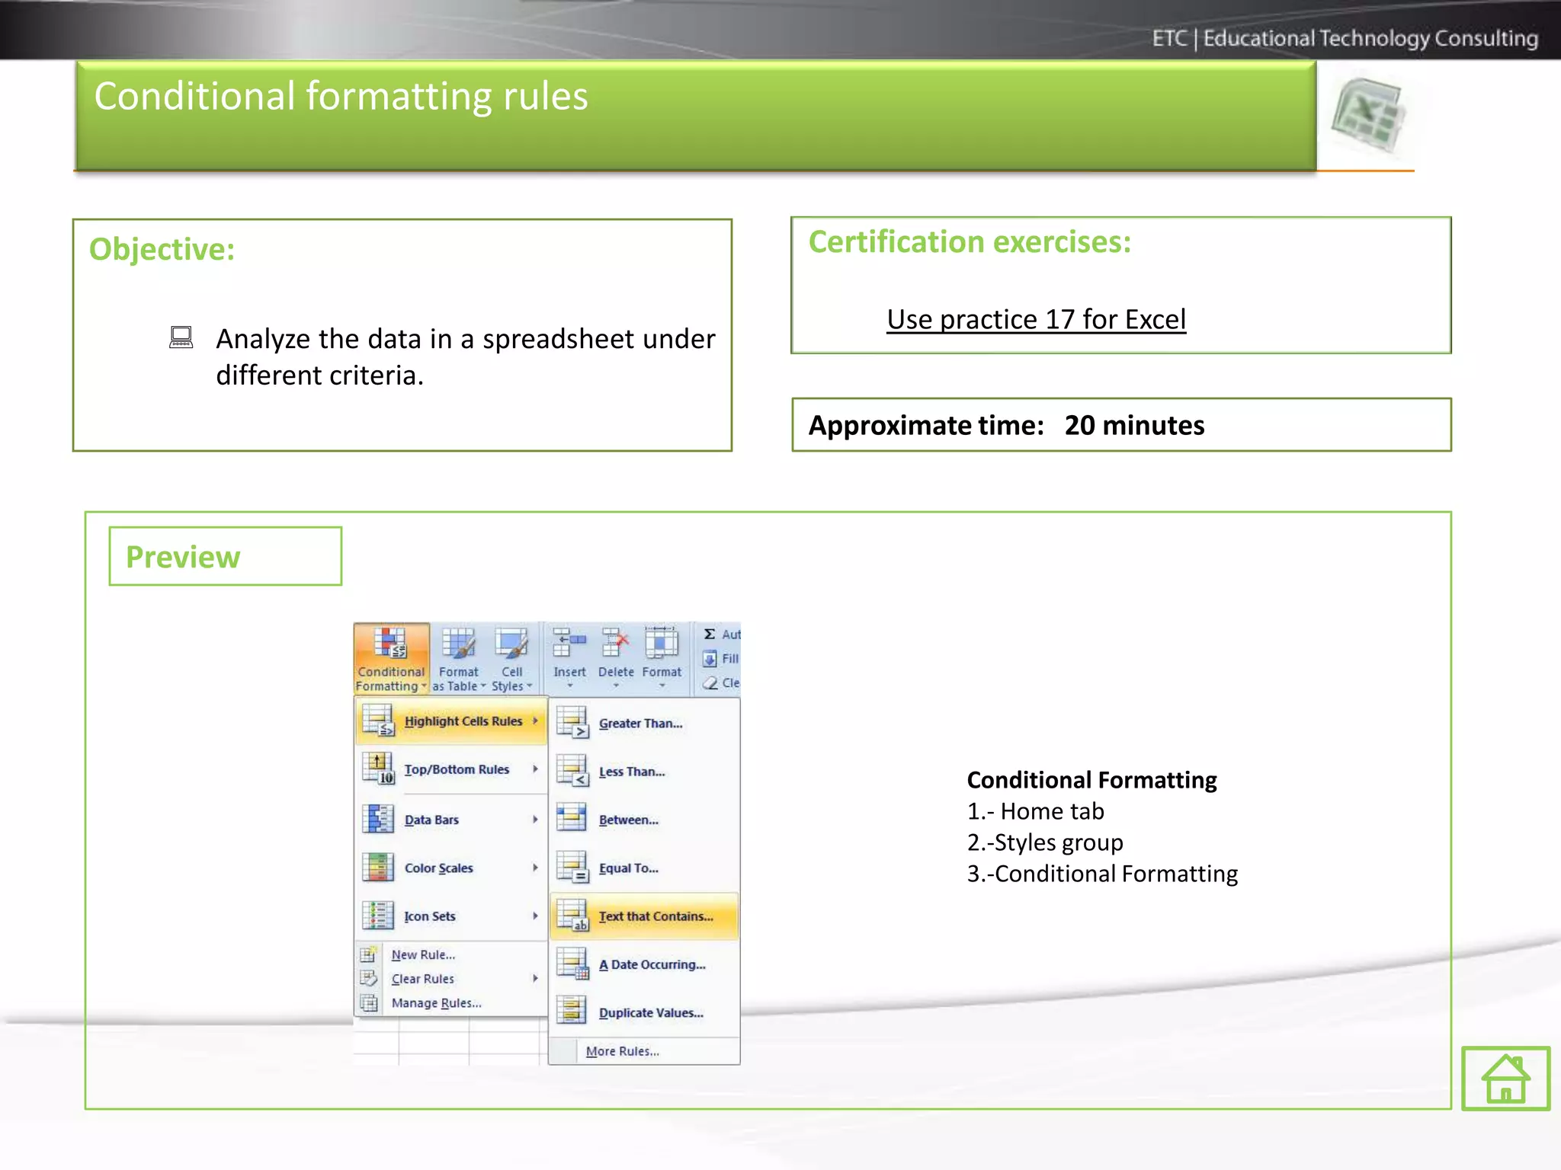Screen dimensions: 1561x1170
Task: Expand the Icon Sets submenu arrow
Action: point(535,916)
